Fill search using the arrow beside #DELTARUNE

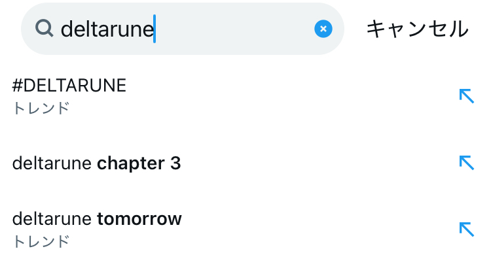tap(467, 95)
